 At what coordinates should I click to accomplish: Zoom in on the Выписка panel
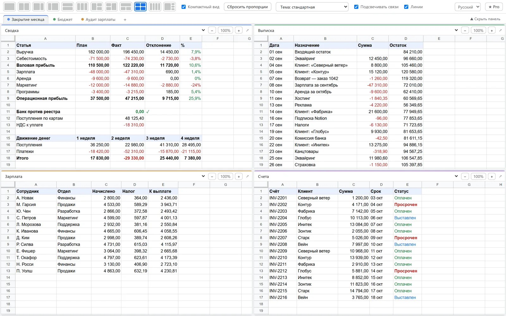492,30
